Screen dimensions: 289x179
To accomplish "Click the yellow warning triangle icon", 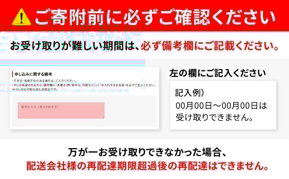I will 21,17.
